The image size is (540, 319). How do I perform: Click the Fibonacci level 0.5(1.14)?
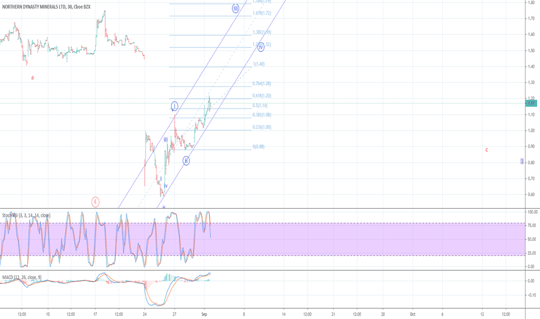click(260, 106)
